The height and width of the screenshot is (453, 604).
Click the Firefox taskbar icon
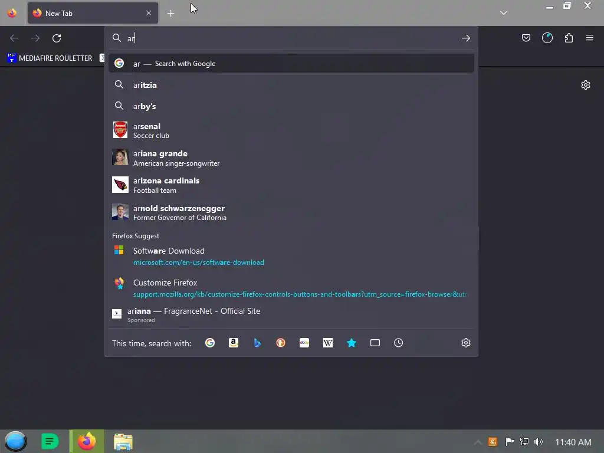87,441
